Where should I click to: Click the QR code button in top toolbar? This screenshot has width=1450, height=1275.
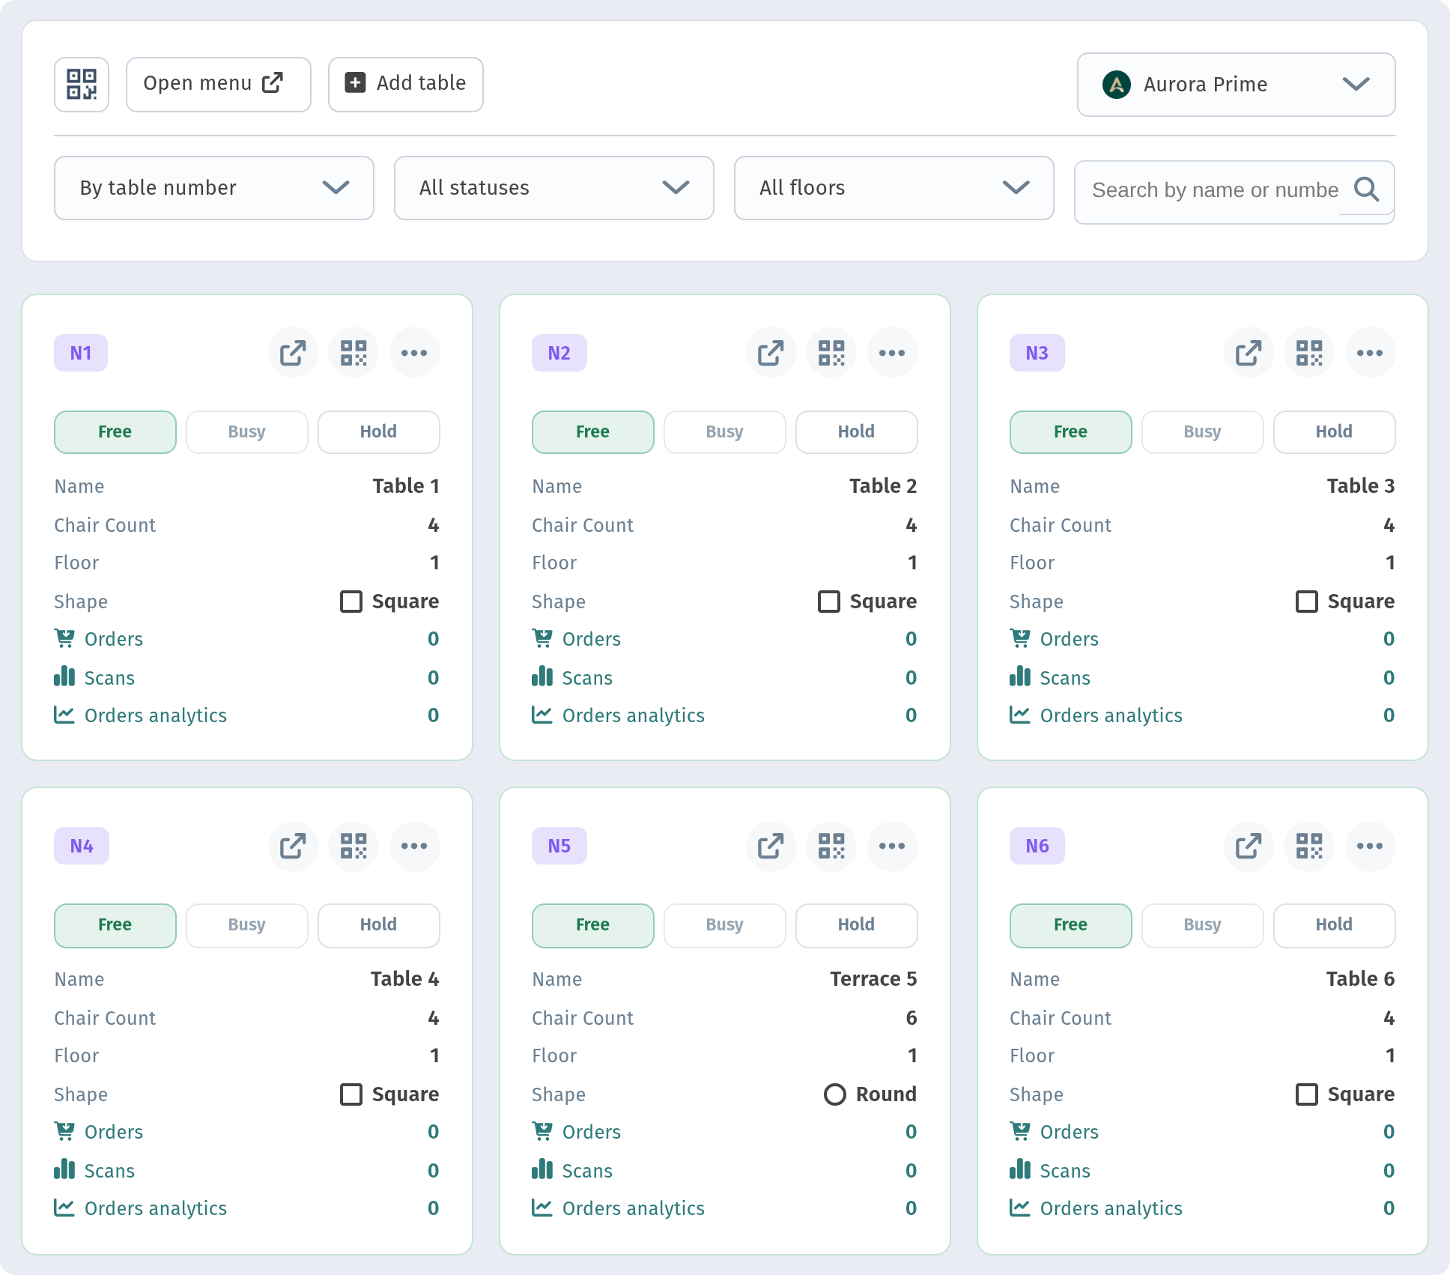coord(82,84)
